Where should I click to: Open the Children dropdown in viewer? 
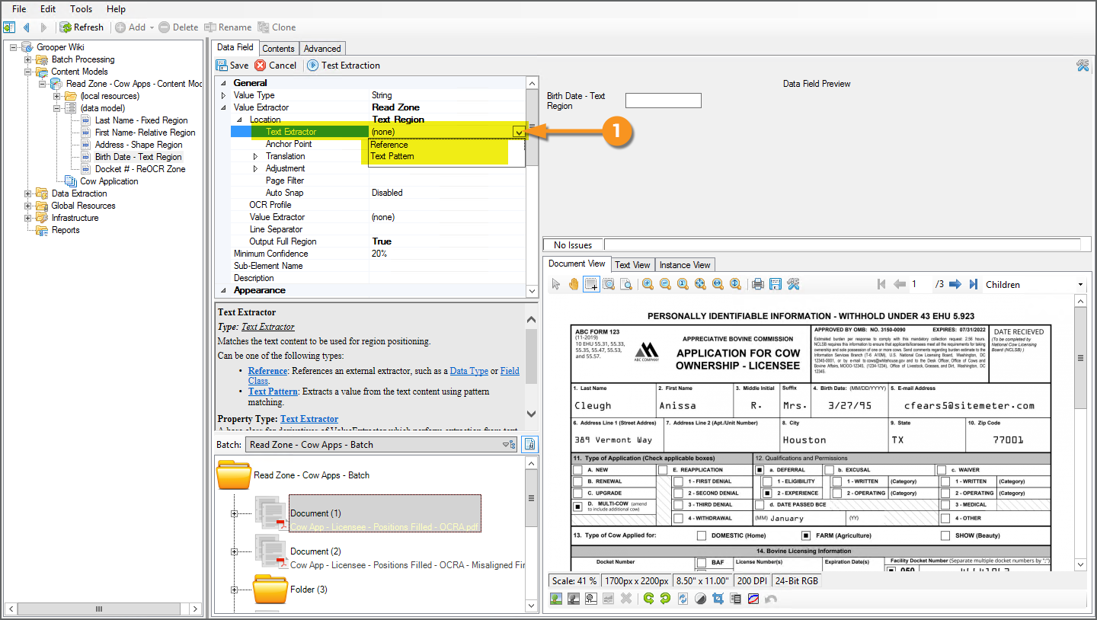(x=1080, y=285)
